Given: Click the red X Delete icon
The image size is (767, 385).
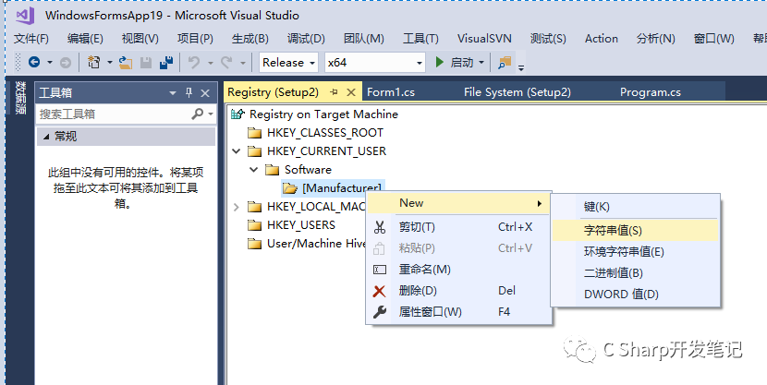Looking at the screenshot, I should coord(380,291).
